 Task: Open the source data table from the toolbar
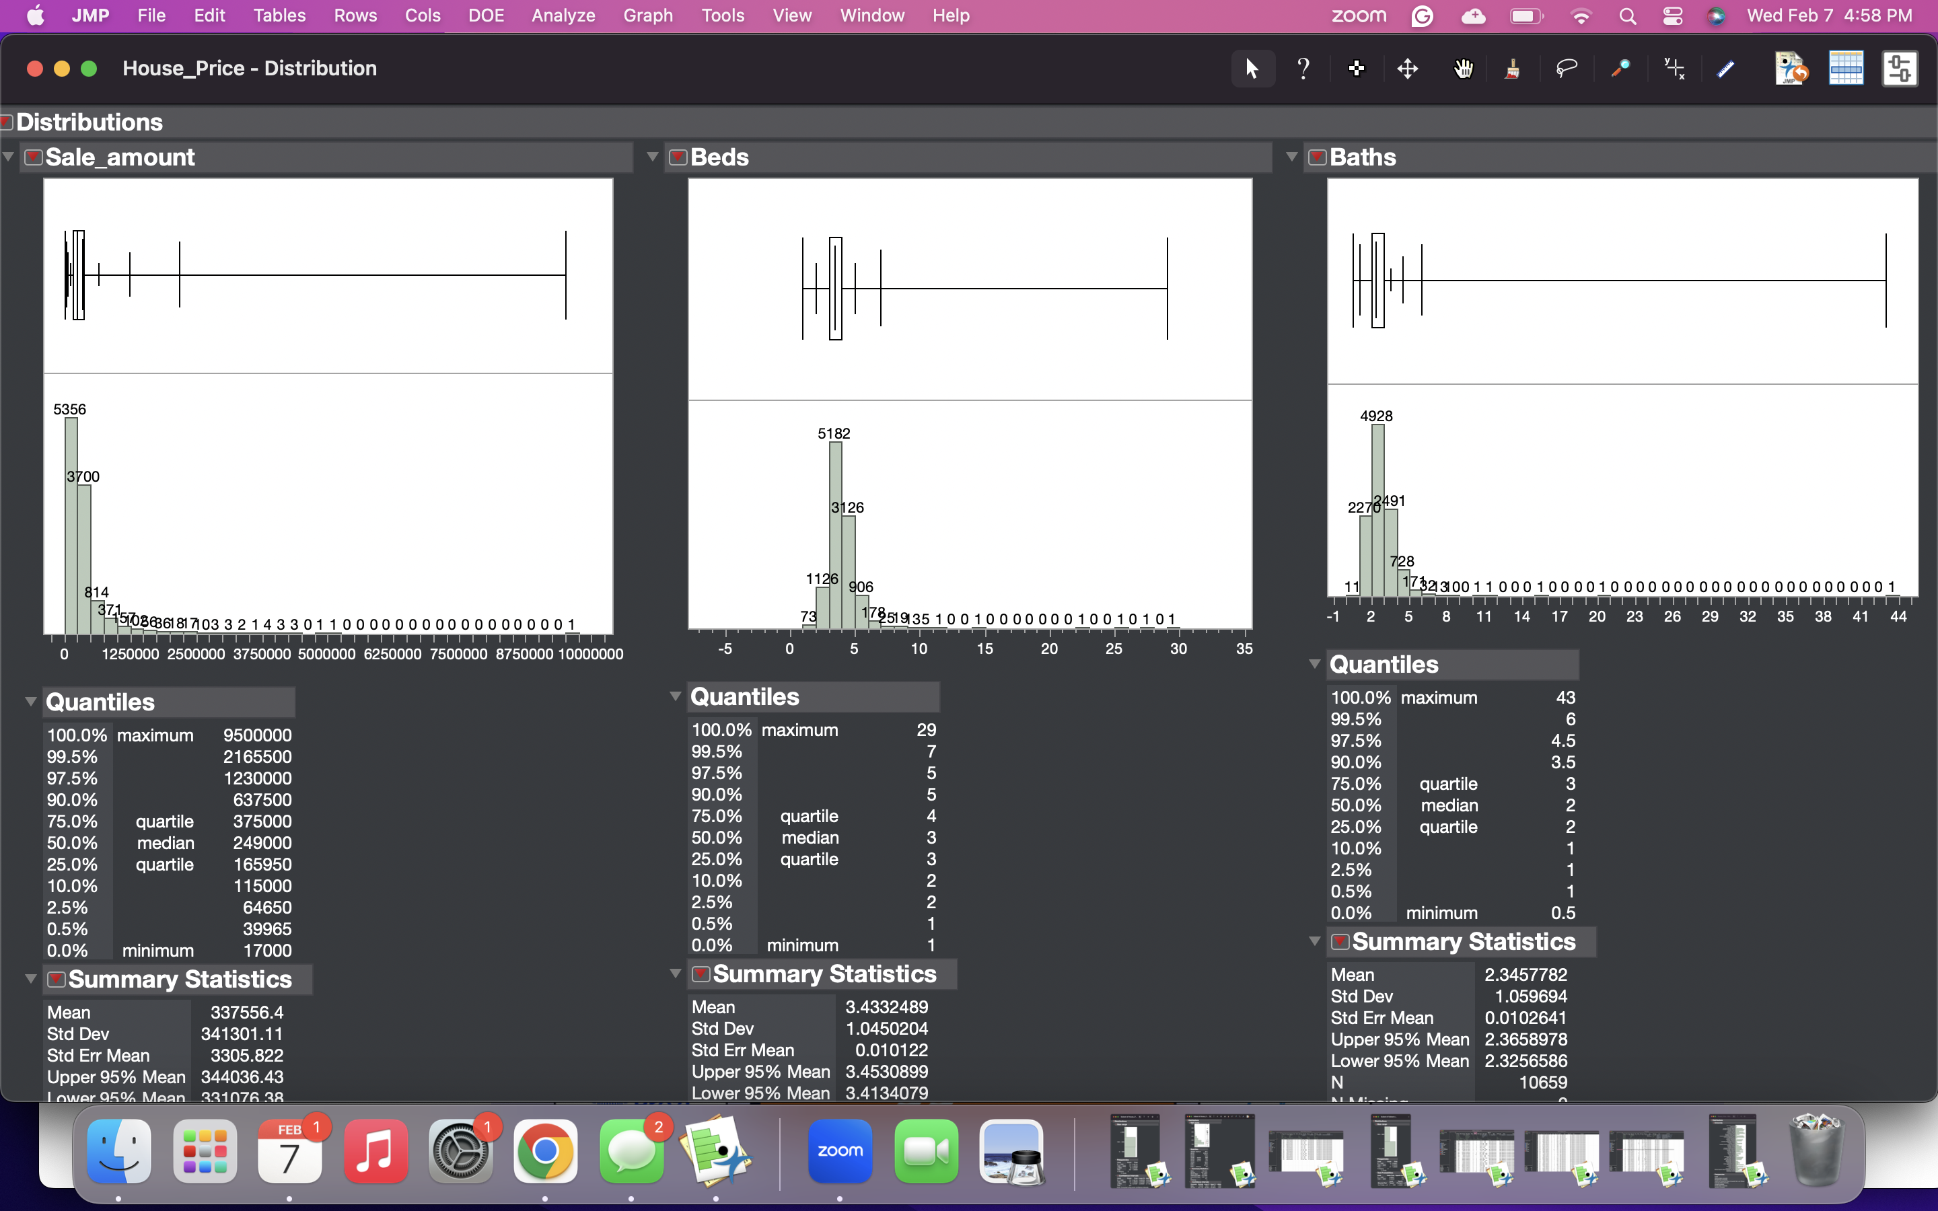pyautogui.click(x=1844, y=68)
